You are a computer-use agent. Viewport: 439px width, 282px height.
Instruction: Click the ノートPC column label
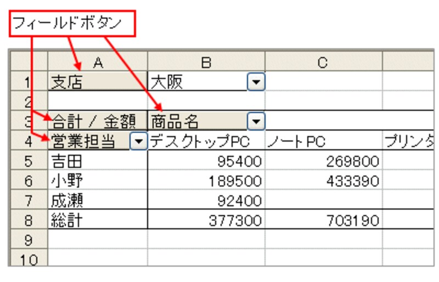click(323, 142)
